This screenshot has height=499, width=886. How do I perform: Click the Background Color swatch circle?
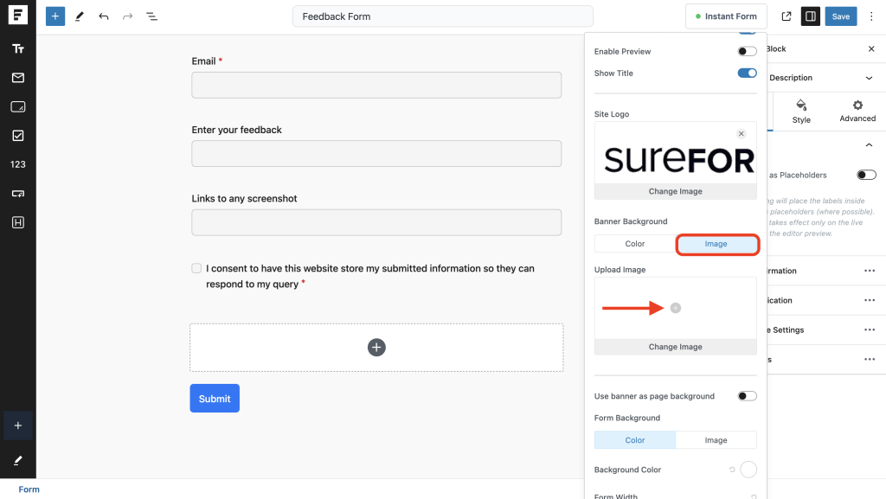click(x=748, y=470)
